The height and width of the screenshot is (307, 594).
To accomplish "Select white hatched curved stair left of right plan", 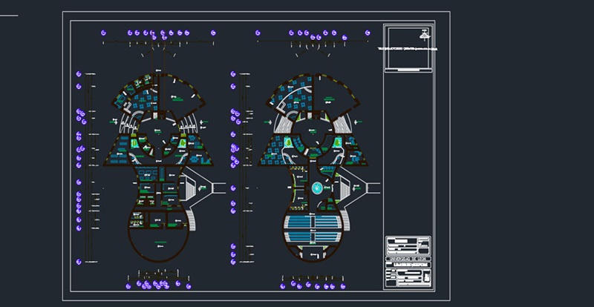I will click(x=285, y=122).
